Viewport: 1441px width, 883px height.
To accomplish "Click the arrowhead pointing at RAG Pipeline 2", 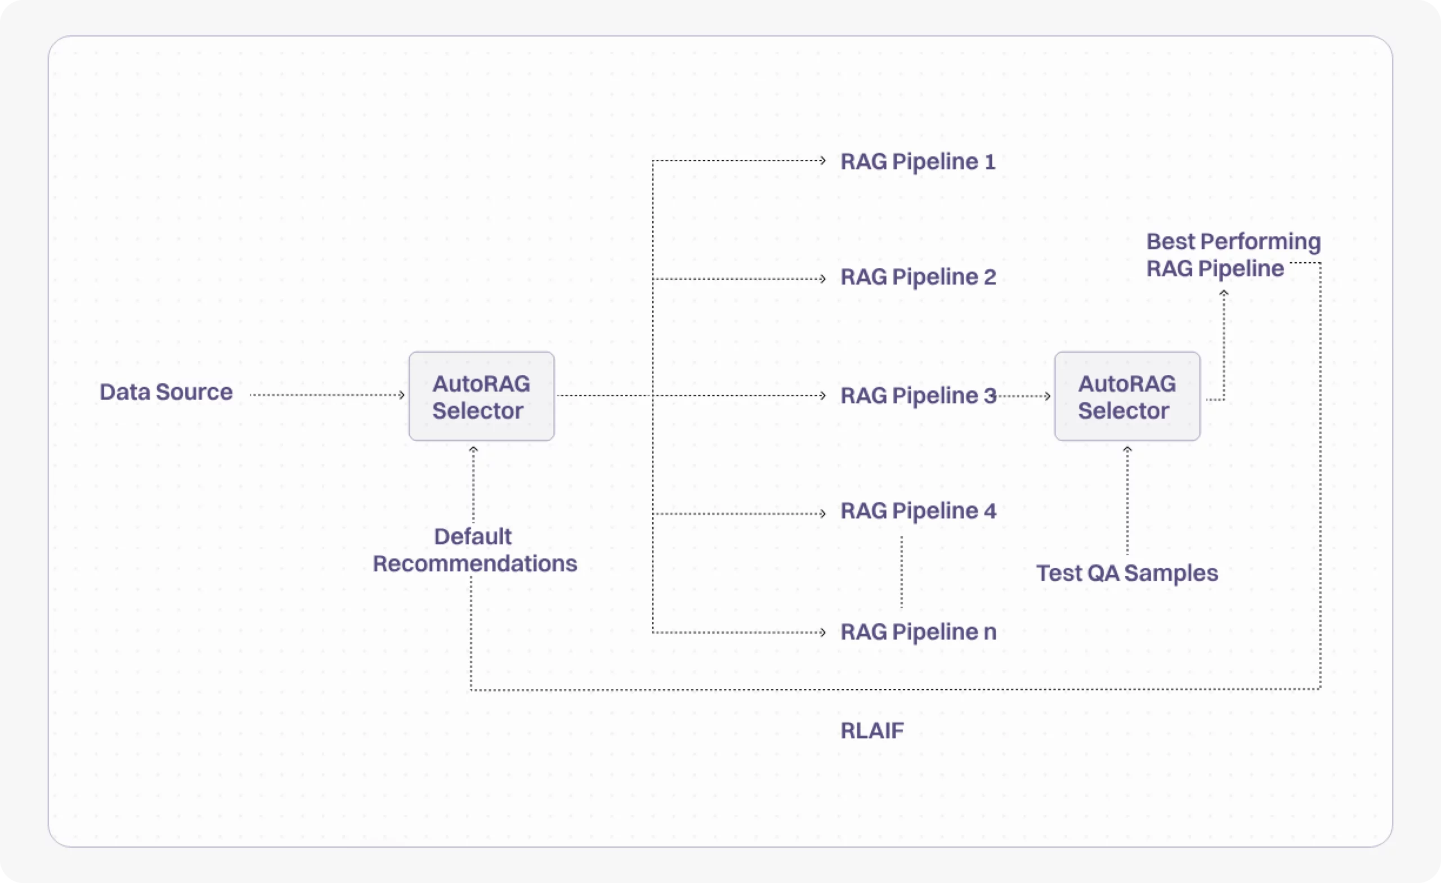I will pos(823,279).
